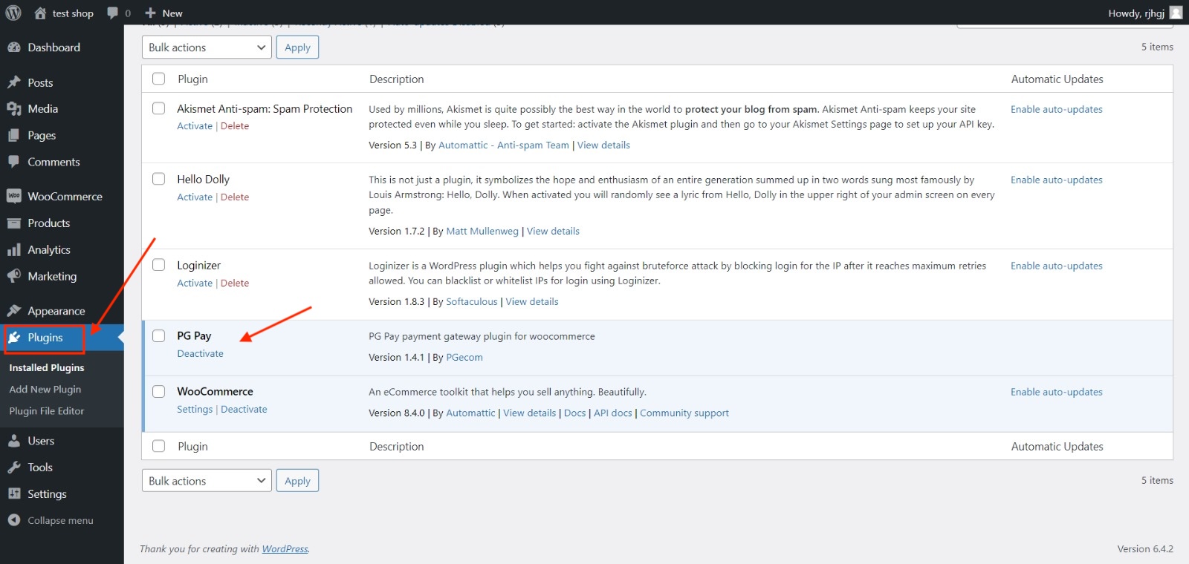Toggle select-all checkbox in table header
The image size is (1189, 564).
[158, 79]
